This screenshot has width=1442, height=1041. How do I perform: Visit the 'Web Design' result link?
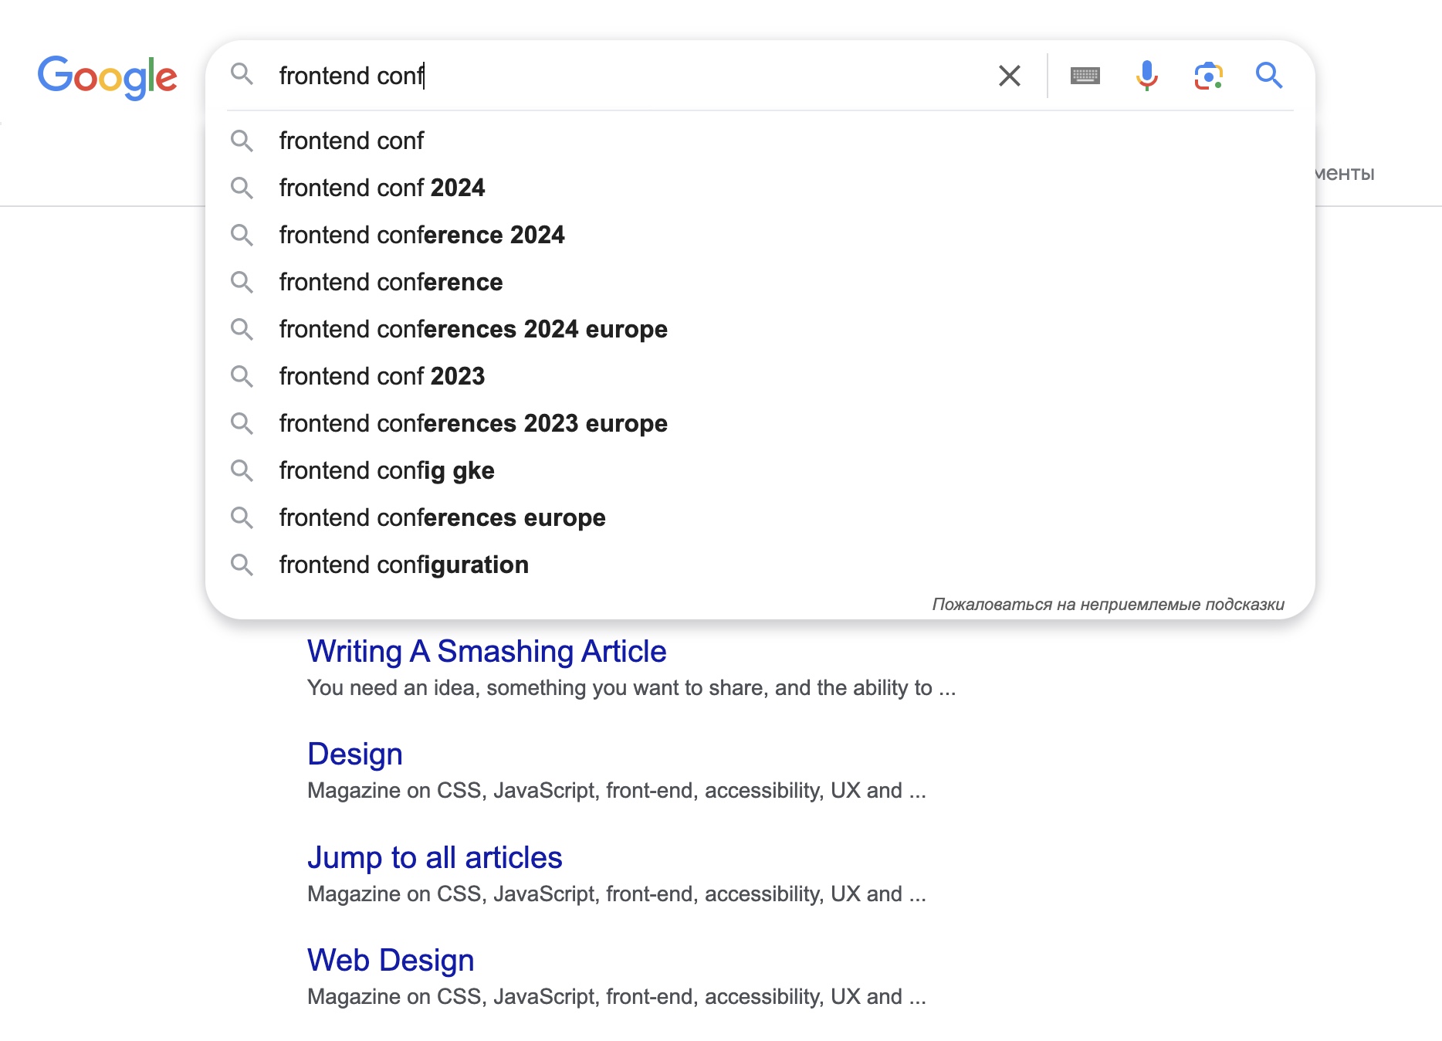(x=391, y=960)
